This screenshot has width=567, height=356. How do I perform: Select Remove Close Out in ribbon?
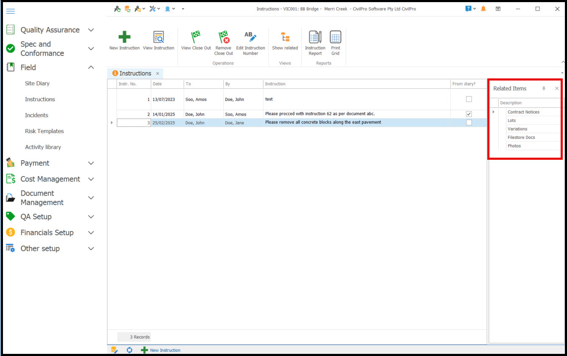click(223, 38)
